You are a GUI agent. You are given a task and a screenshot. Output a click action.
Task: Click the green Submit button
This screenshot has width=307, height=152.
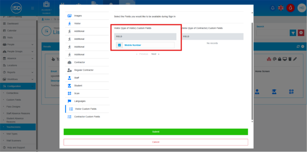coord(156,132)
